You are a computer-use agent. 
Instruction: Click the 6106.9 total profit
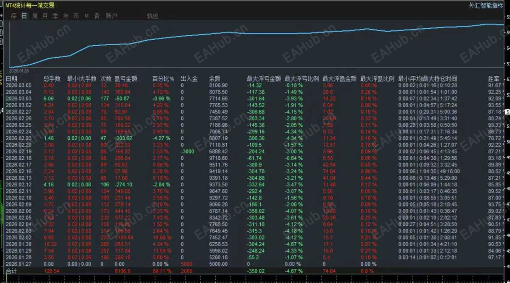pos(123,271)
